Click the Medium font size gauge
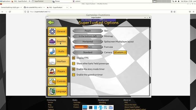 click(88, 47)
